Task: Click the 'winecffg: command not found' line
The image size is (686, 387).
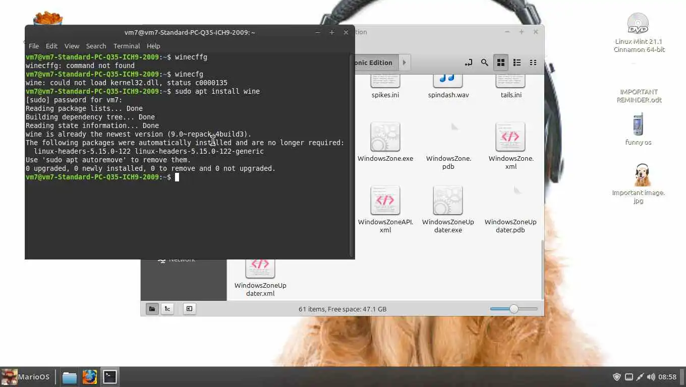Action: pyautogui.click(x=80, y=66)
